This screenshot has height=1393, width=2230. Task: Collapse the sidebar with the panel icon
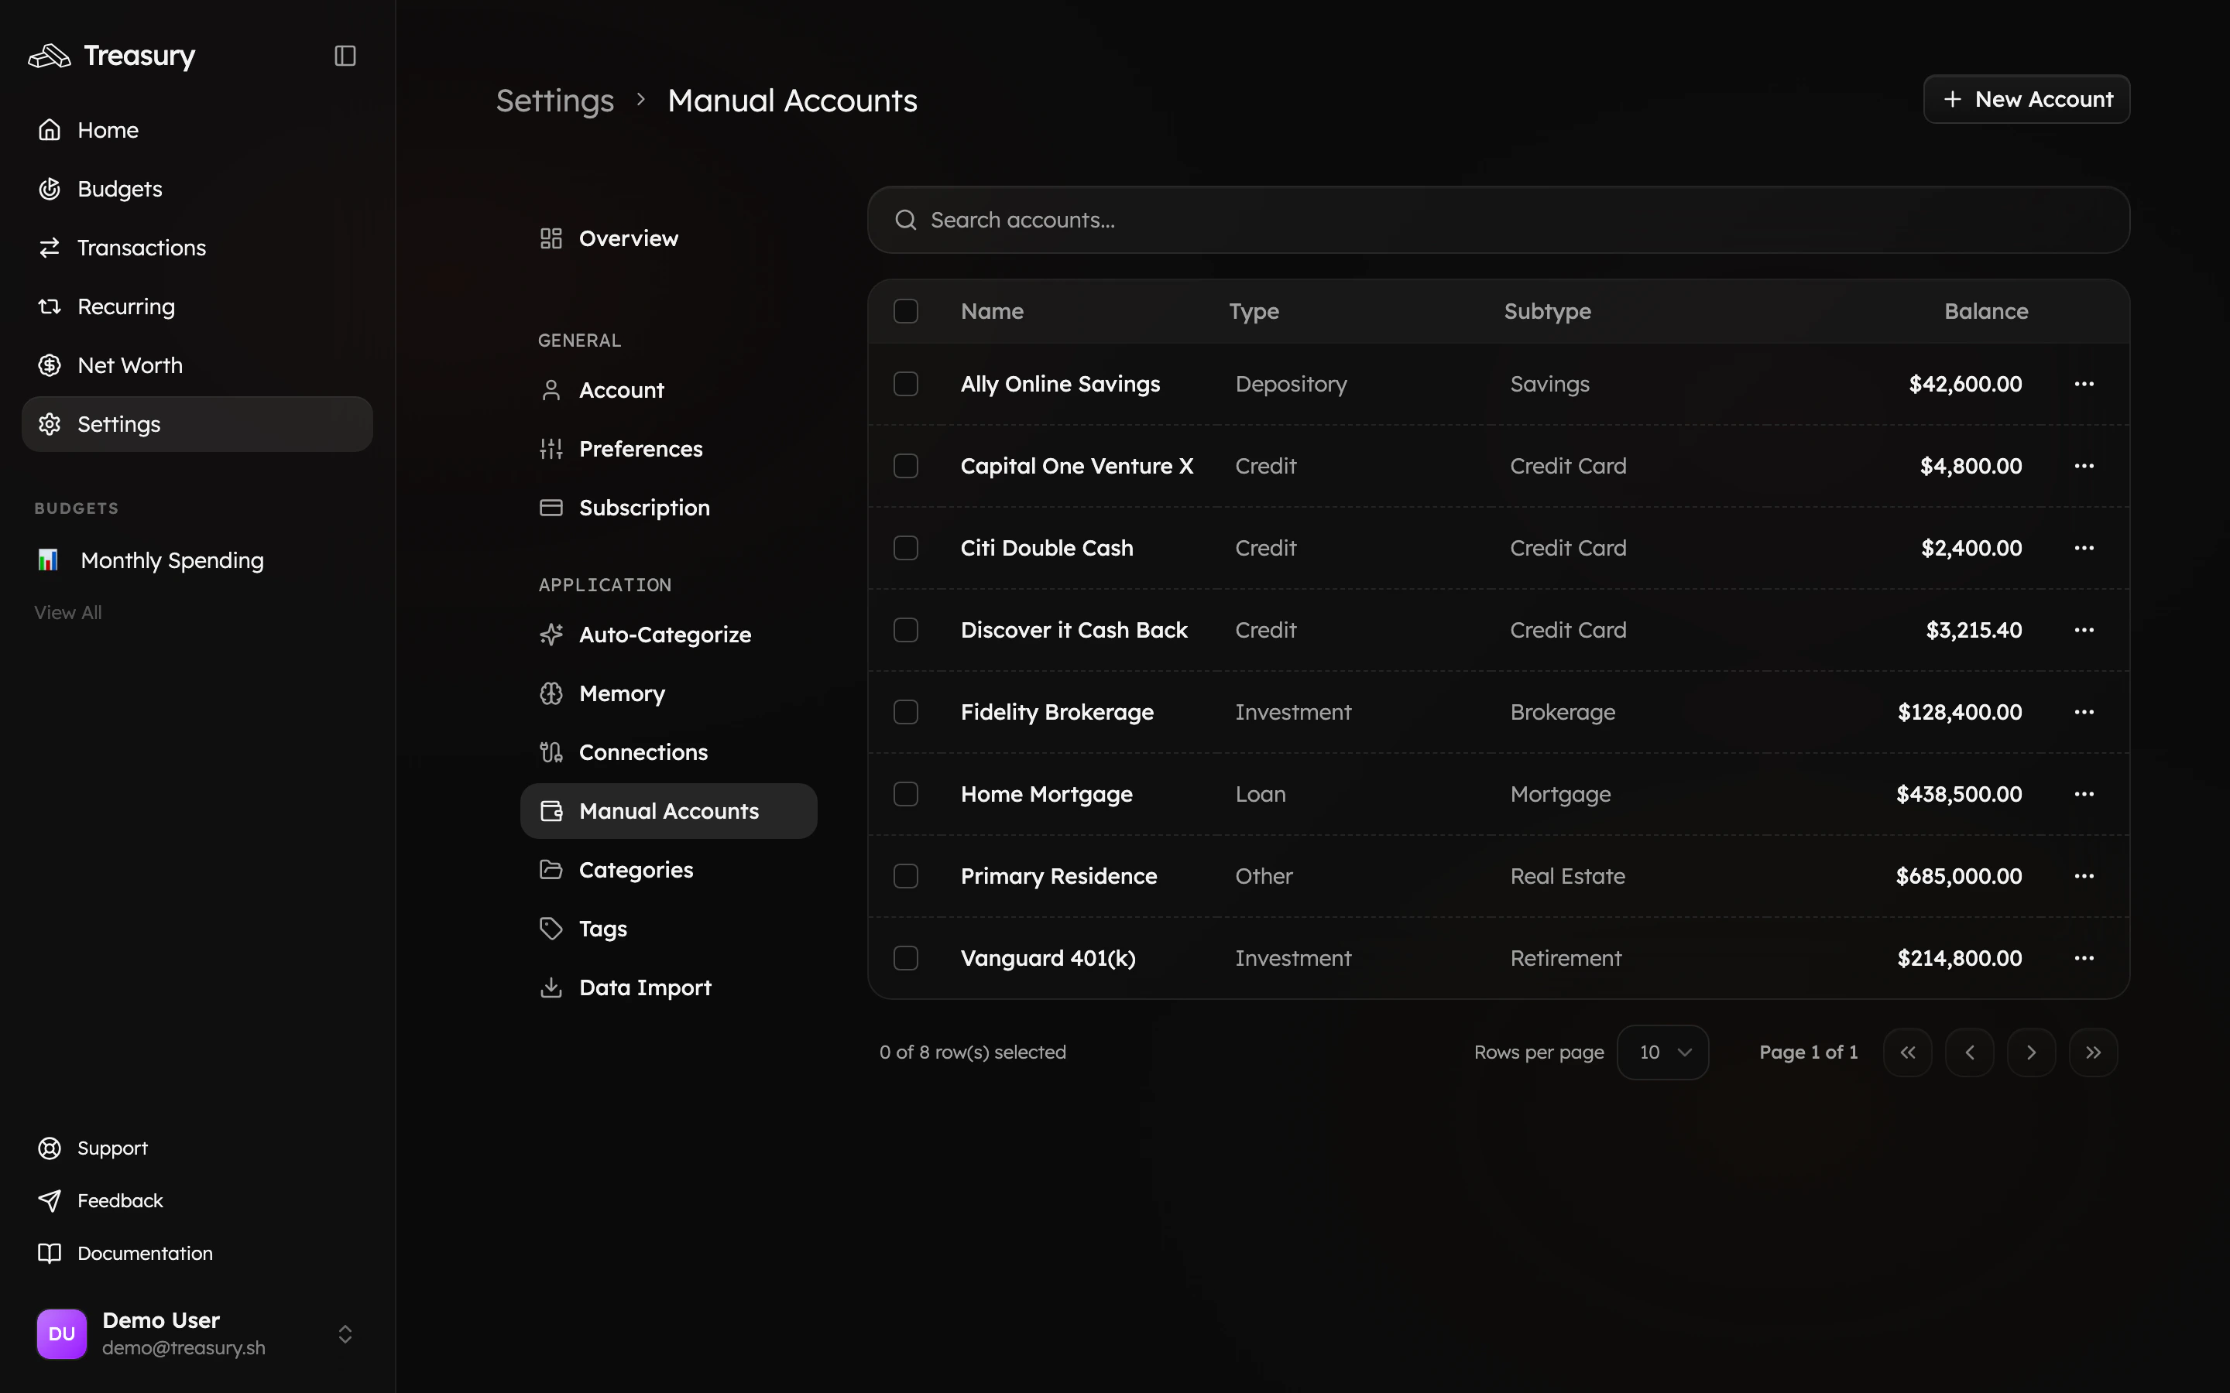click(x=345, y=56)
